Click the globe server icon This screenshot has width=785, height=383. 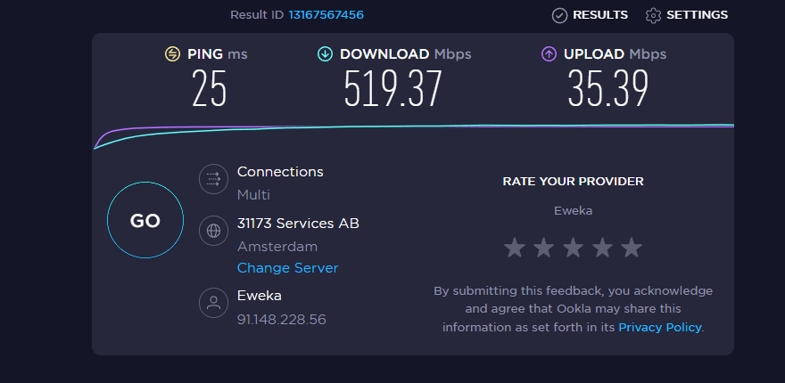tap(213, 231)
